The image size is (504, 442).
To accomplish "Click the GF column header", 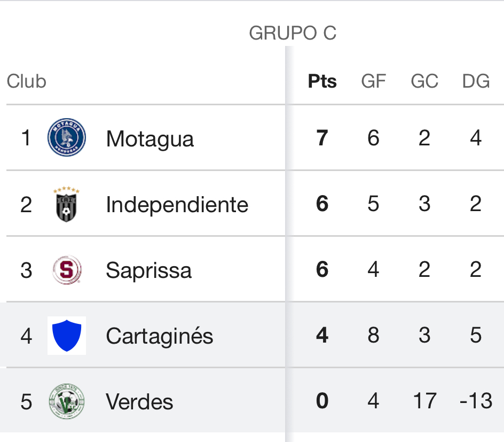I will (373, 81).
